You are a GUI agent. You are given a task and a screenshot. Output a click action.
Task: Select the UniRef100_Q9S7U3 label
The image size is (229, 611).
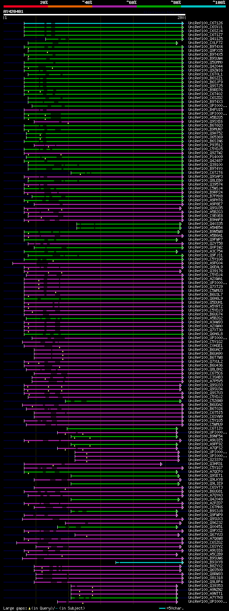pyautogui.click(x=205, y=393)
